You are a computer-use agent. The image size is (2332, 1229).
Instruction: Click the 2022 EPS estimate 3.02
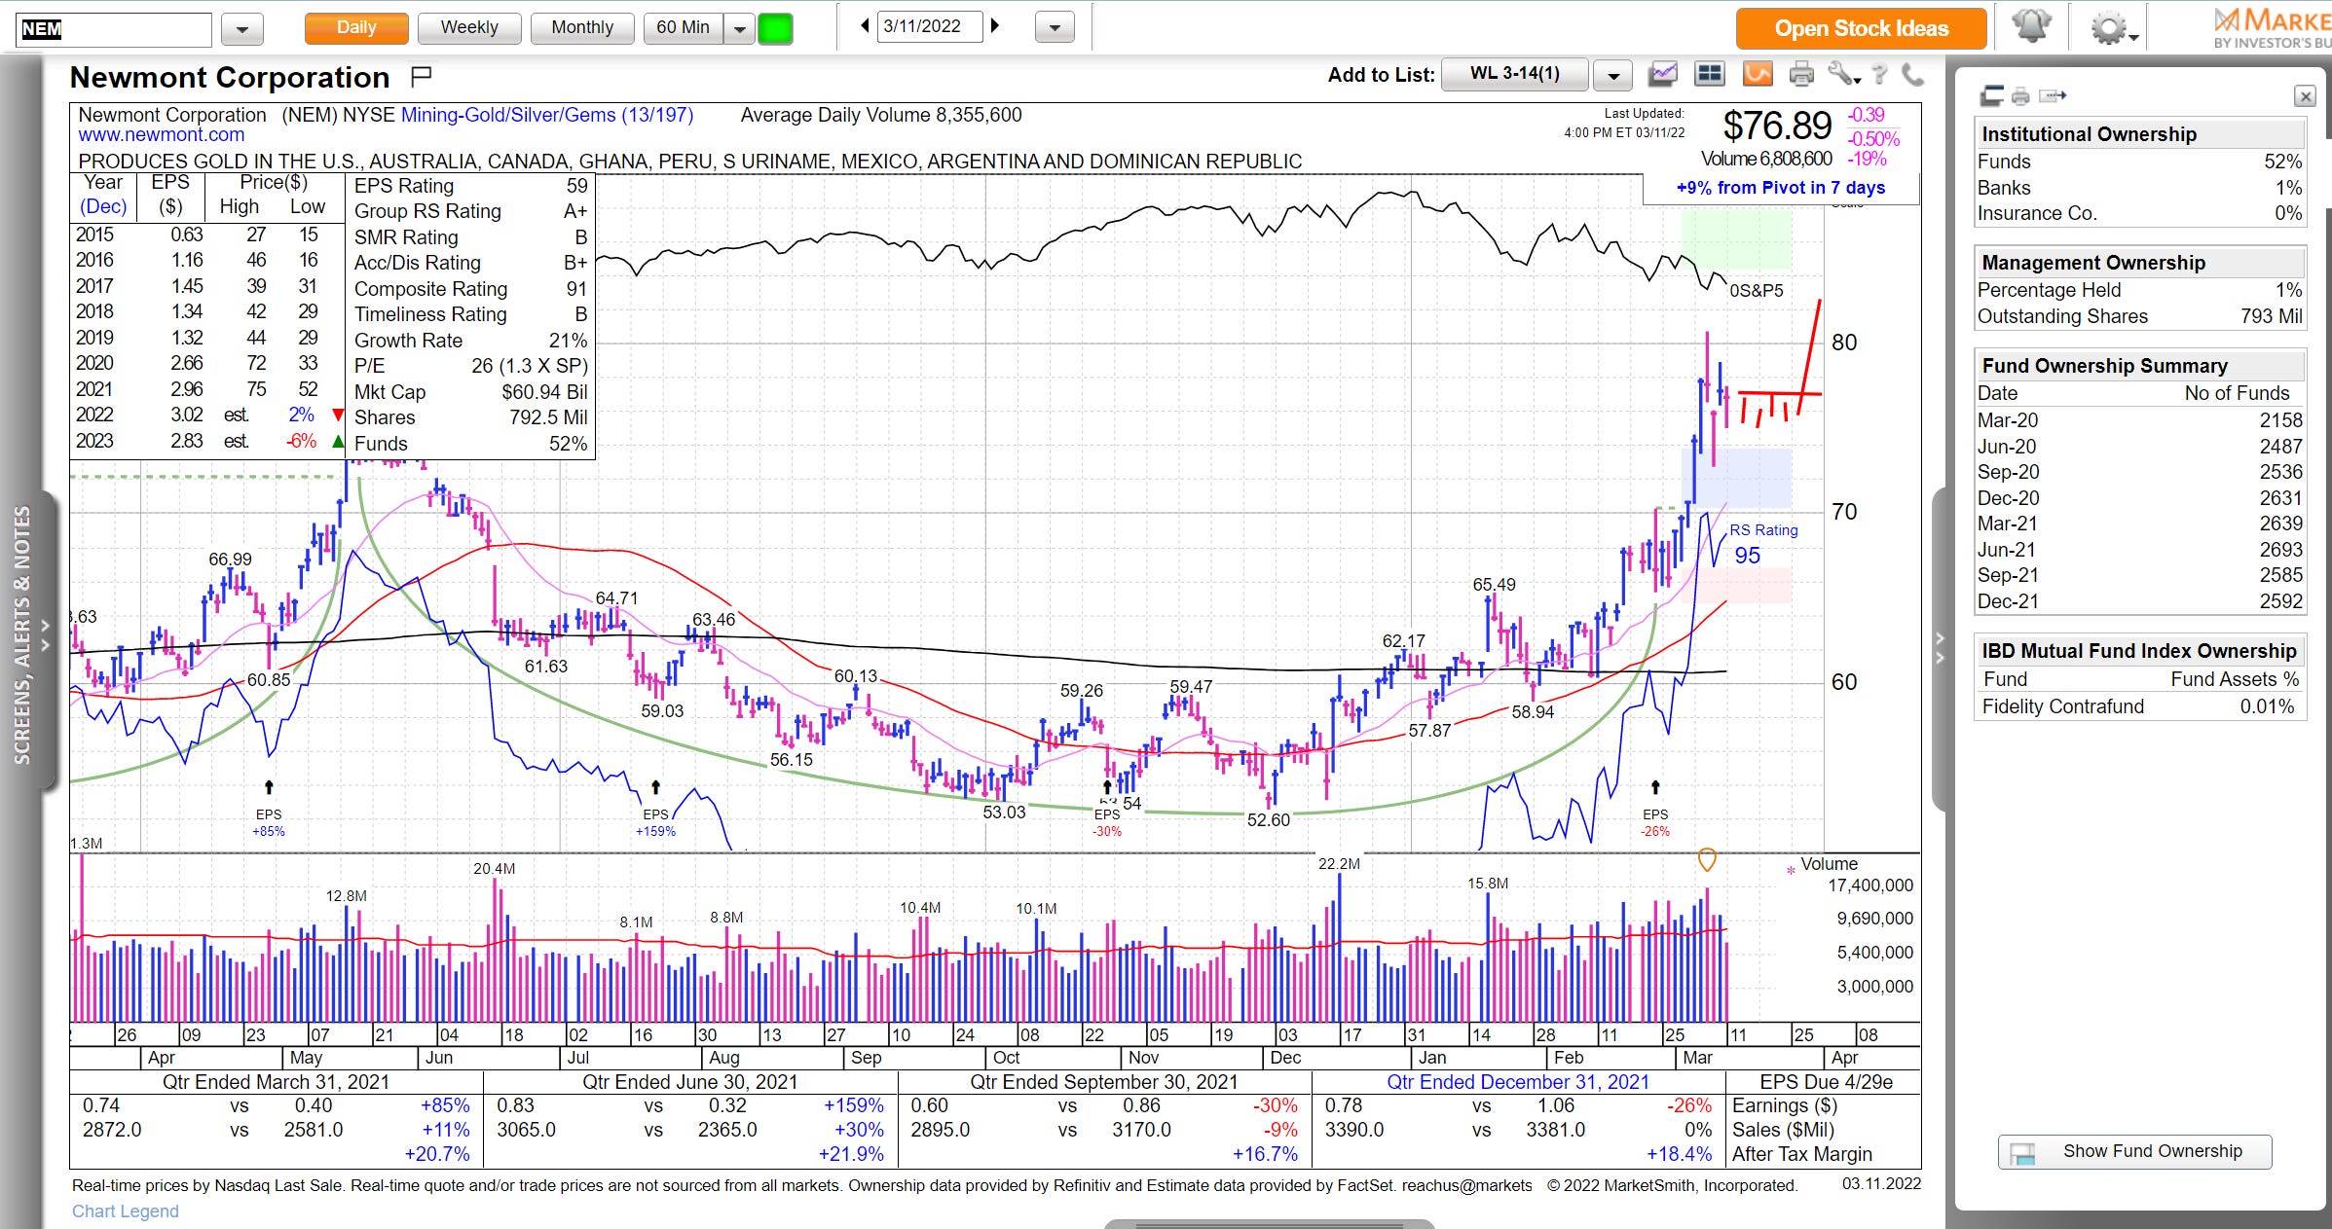[187, 415]
